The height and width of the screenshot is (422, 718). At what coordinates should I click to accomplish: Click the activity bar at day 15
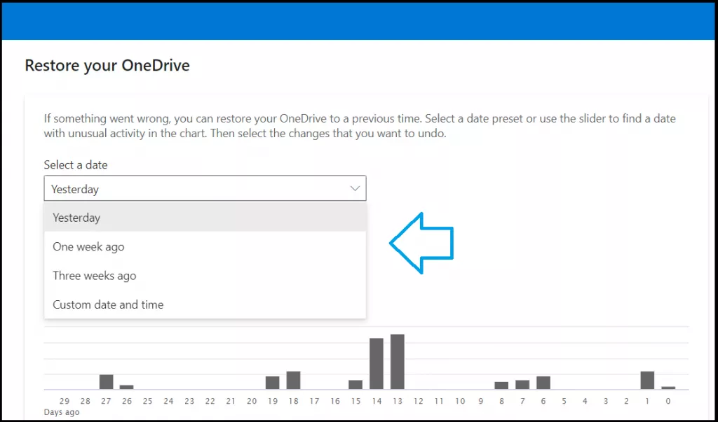[355, 385]
